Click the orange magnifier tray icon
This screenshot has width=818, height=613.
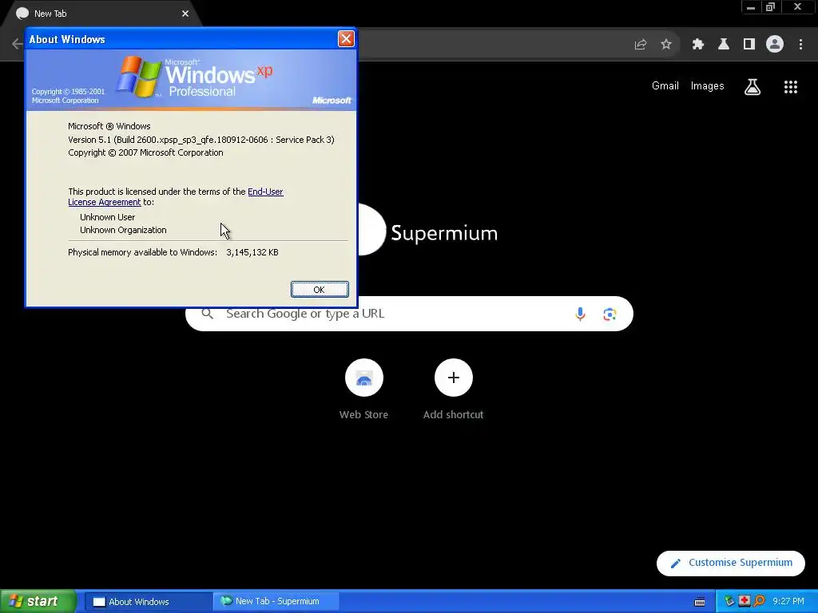tap(759, 601)
